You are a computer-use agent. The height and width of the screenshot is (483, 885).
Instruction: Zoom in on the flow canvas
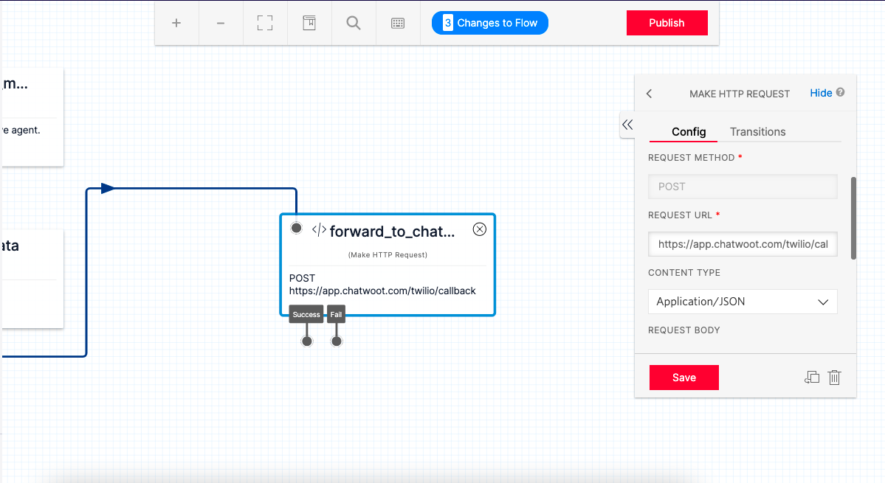[176, 23]
